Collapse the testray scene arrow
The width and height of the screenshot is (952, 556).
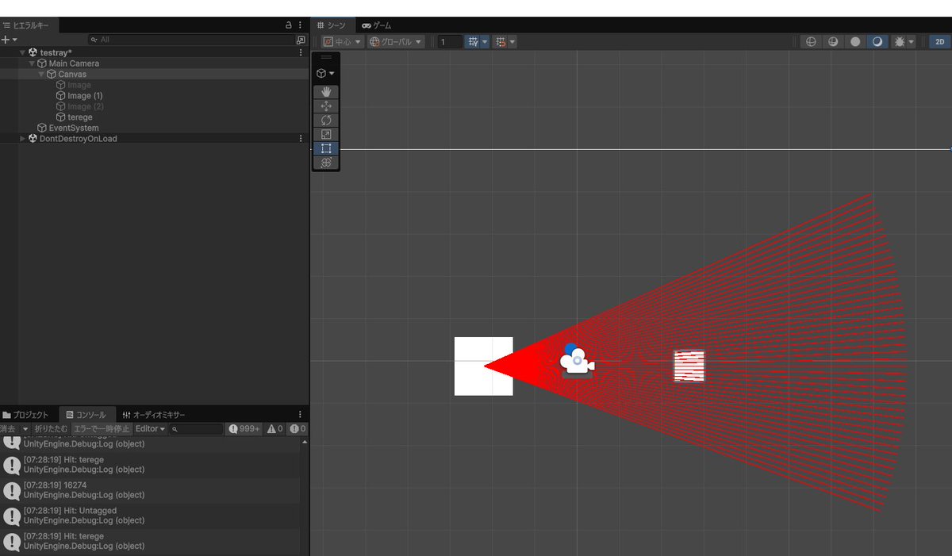[x=22, y=52]
